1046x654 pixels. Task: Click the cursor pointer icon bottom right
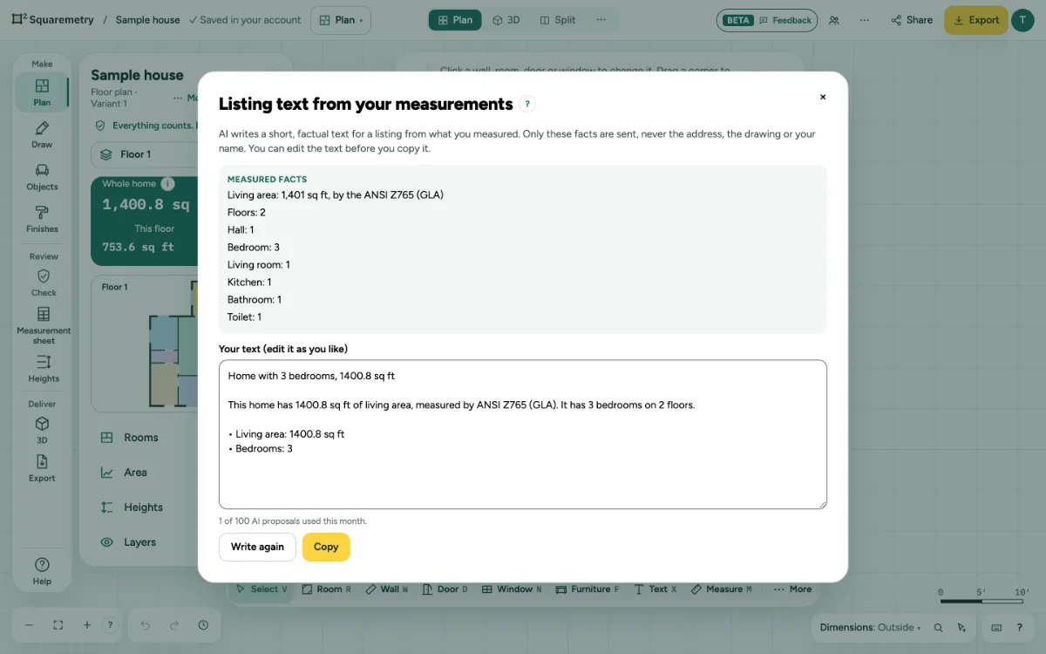[x=961, y=627]
